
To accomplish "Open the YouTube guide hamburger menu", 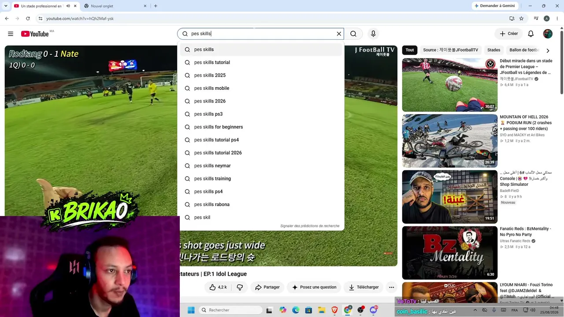I will click(11, 34).
